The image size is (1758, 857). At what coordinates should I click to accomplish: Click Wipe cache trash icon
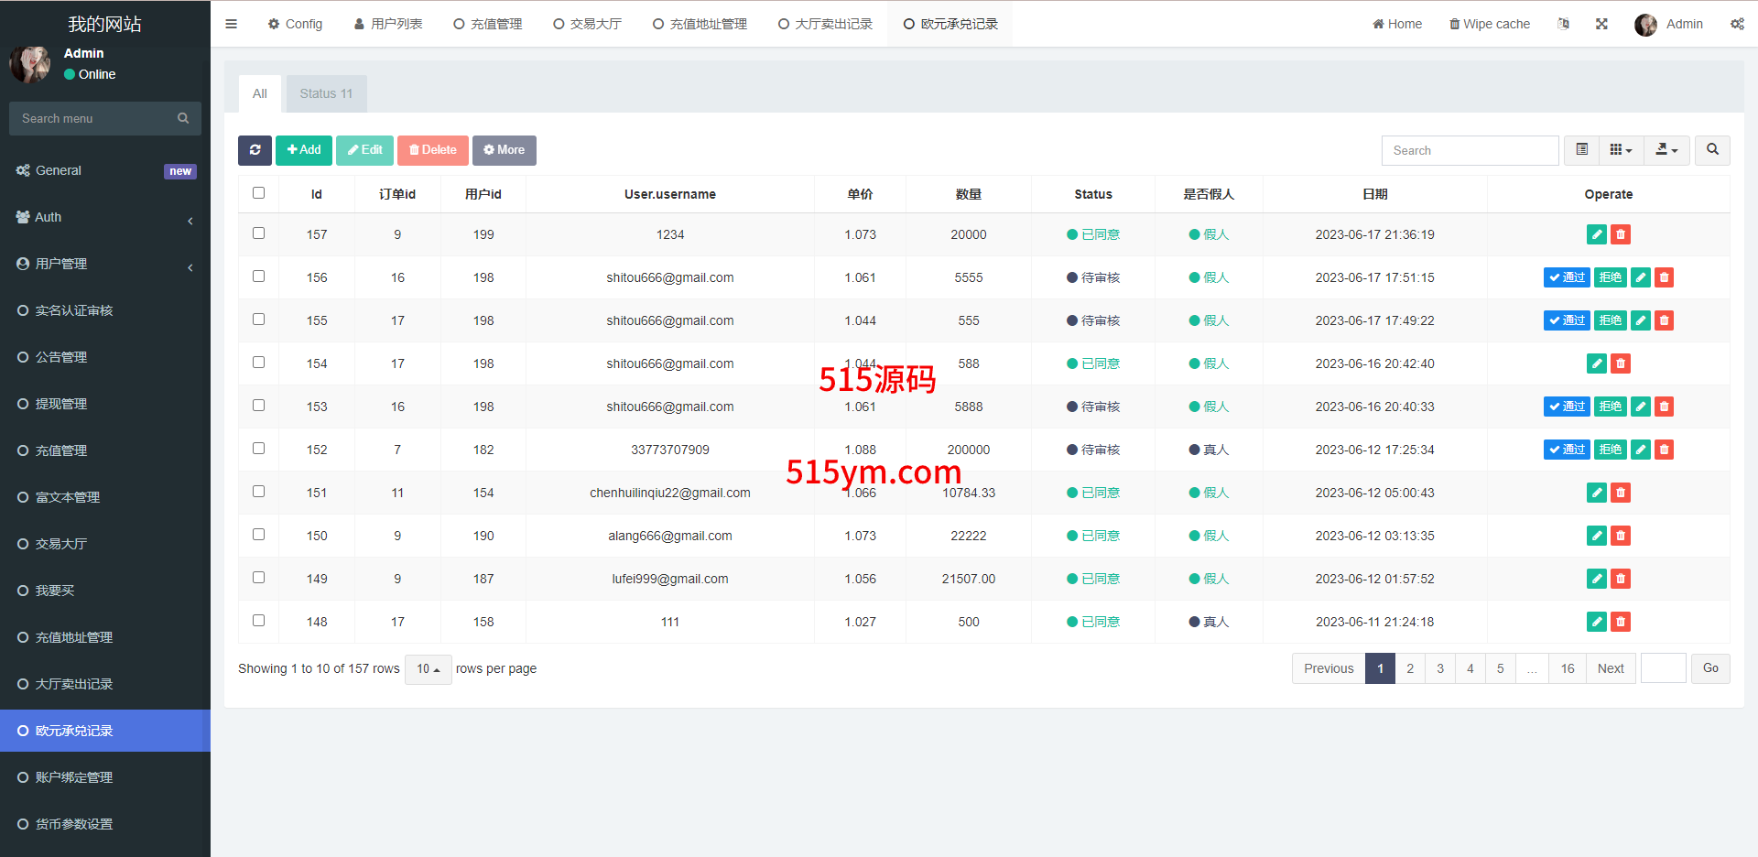pos(1454,24)
